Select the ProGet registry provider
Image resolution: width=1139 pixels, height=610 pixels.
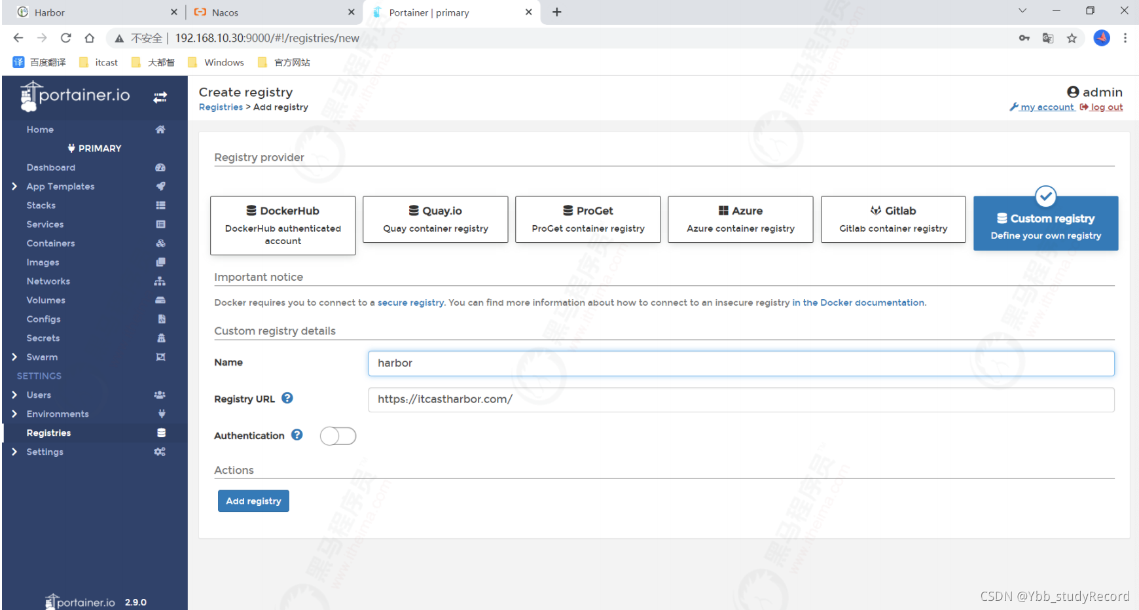tap(588, 219)
